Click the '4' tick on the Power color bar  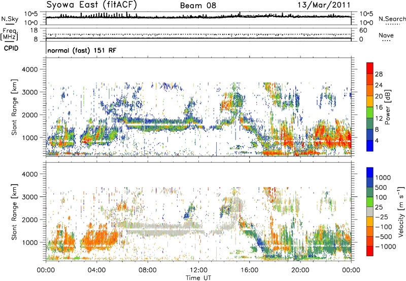coord(377,141)
